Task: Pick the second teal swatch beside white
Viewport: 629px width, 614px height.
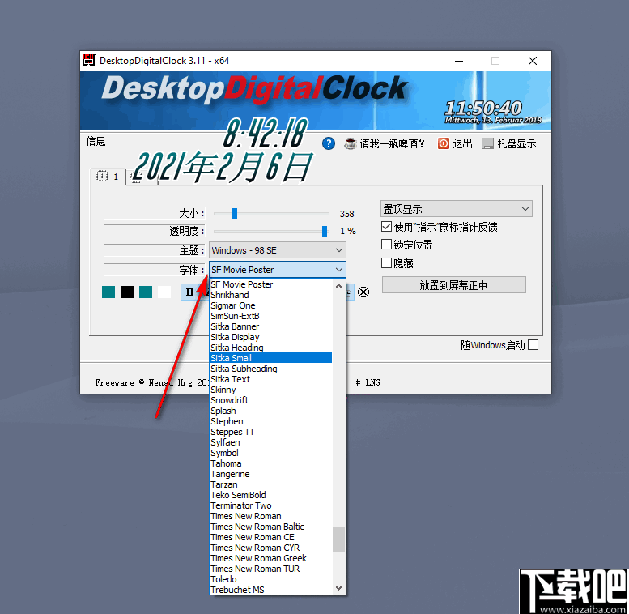Action: pyautogui.click(x=146, y=292)
